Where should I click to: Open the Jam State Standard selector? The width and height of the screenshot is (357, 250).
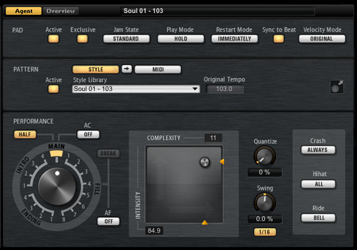(126, 39)
